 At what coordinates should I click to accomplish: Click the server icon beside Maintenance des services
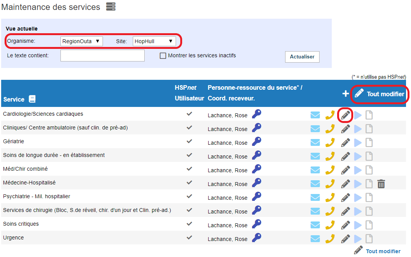click(111, 6)
